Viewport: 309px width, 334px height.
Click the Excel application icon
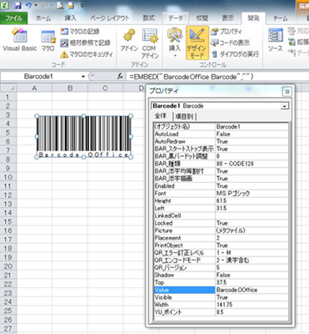tap(5, 5)
